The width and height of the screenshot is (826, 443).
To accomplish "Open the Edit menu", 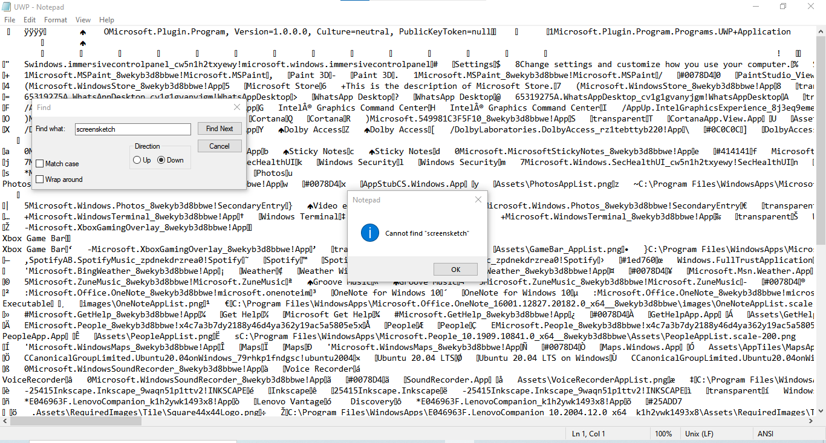I will point(30,20).
